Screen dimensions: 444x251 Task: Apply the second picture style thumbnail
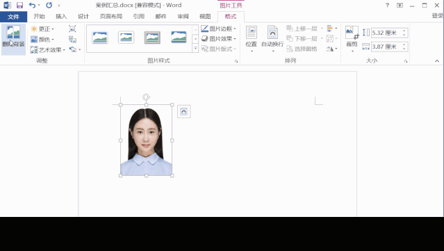coord(126,38)
